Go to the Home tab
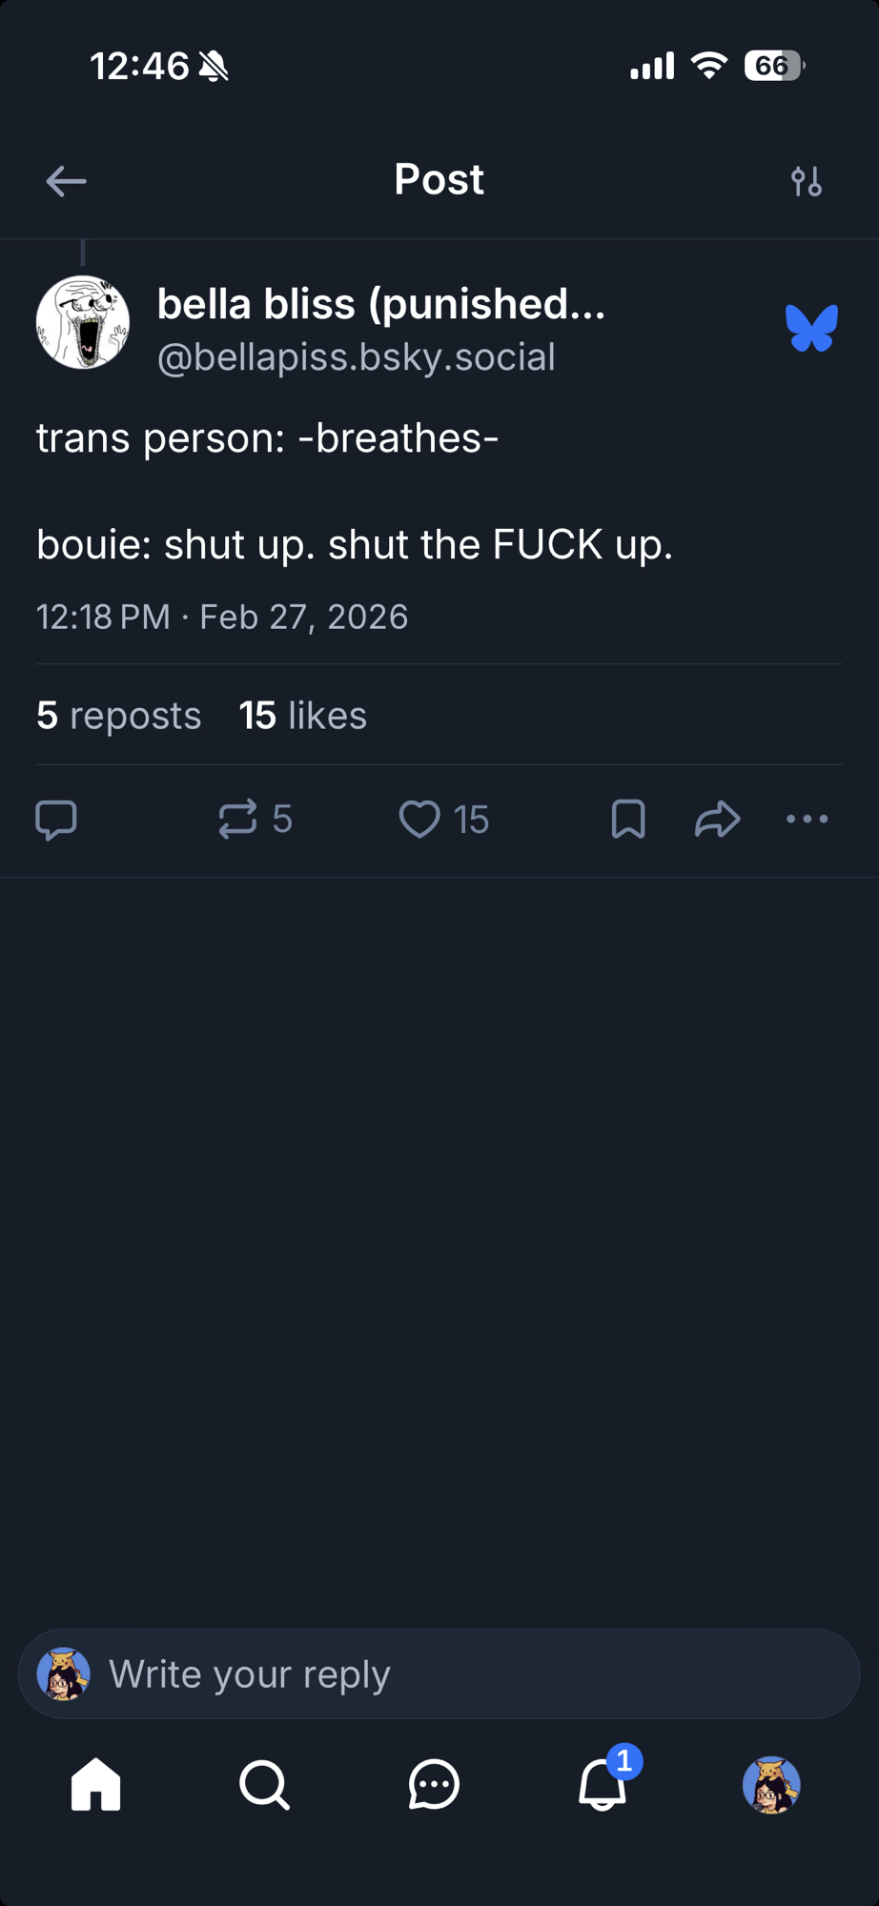Screen dimensions: 879x1906 96,1784
